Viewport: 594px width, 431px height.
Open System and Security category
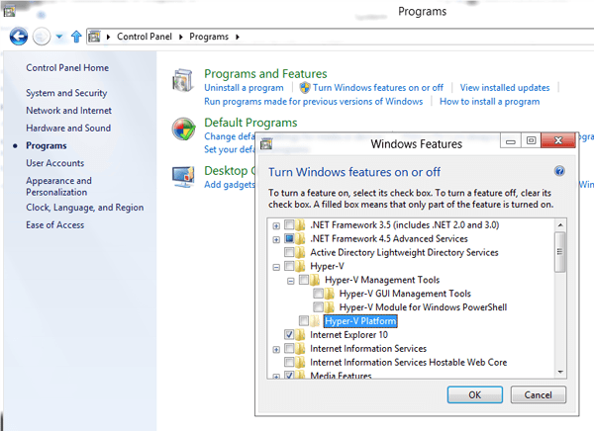[x=66, y=93]
